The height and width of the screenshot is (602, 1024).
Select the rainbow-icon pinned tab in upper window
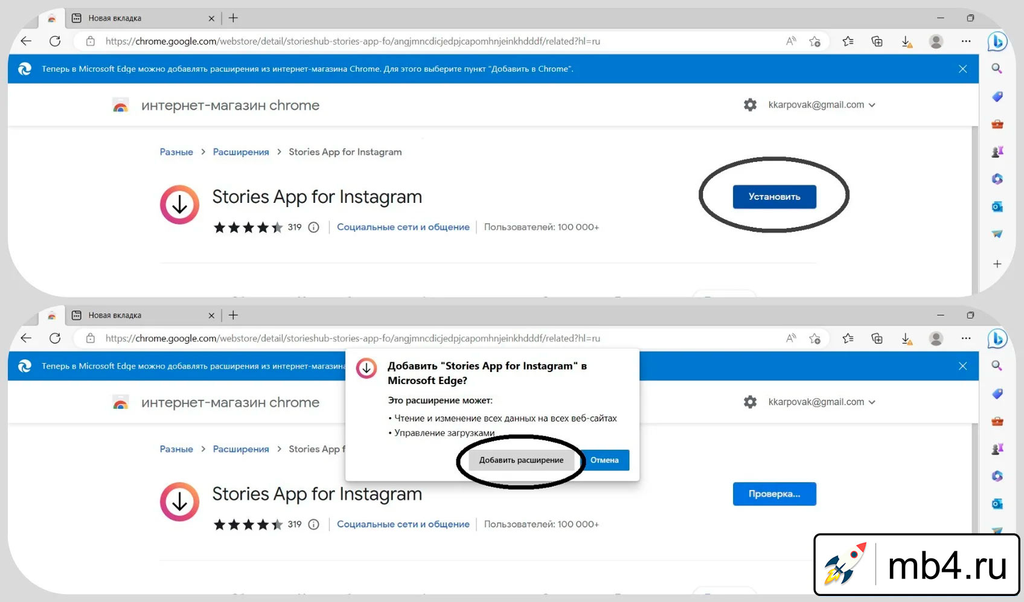point(52,19)
